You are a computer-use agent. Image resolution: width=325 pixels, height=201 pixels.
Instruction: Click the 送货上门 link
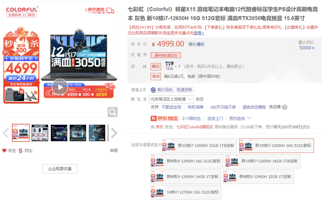coord(215,118)
